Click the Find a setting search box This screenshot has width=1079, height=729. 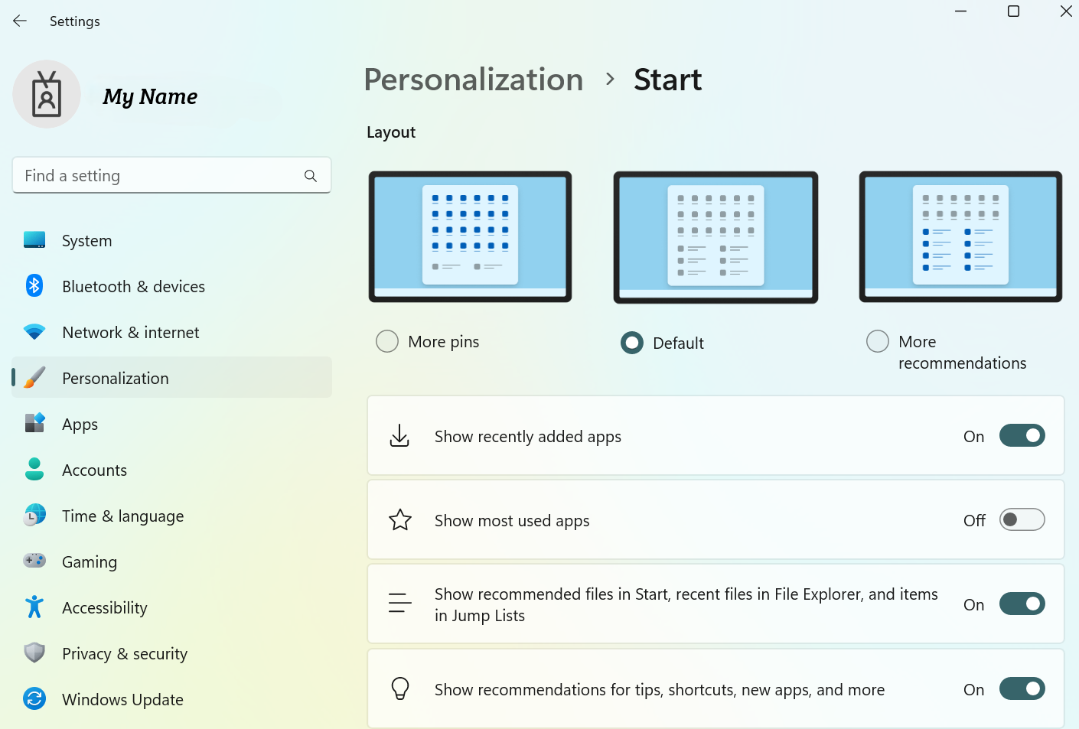tap(161, 176)
